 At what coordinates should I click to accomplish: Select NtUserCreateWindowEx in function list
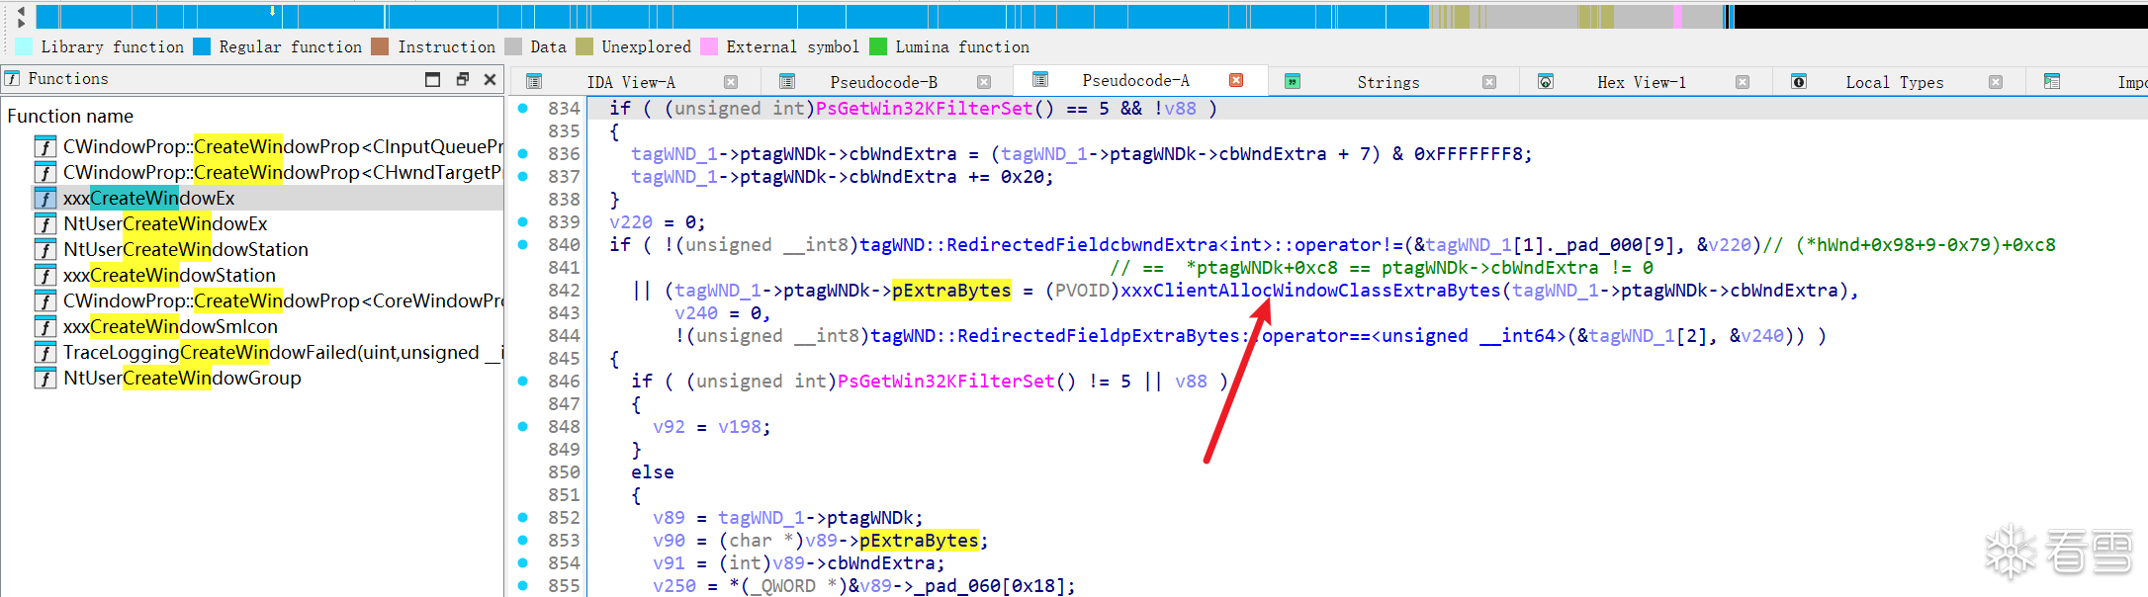coord(165,223)
